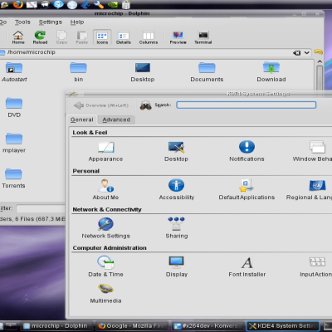332x332 pixels.
Task: Select the bin folder
Action: tap(78, 72)
